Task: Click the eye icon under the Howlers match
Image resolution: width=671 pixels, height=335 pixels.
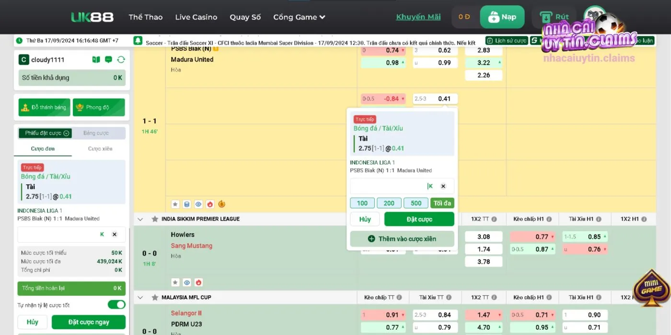Action: coord(187,282)
